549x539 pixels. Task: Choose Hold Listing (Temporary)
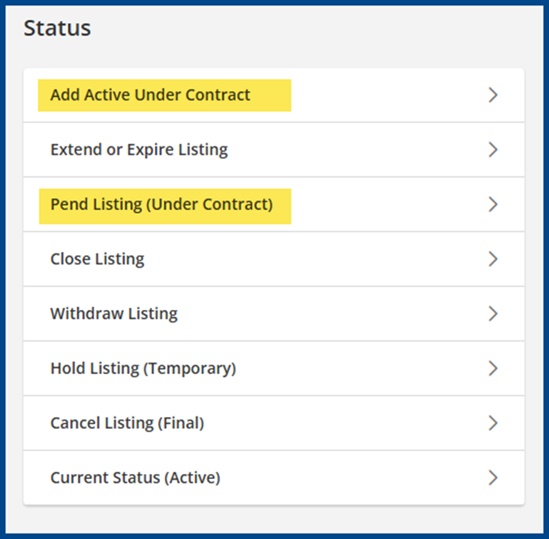click(143, 368)
